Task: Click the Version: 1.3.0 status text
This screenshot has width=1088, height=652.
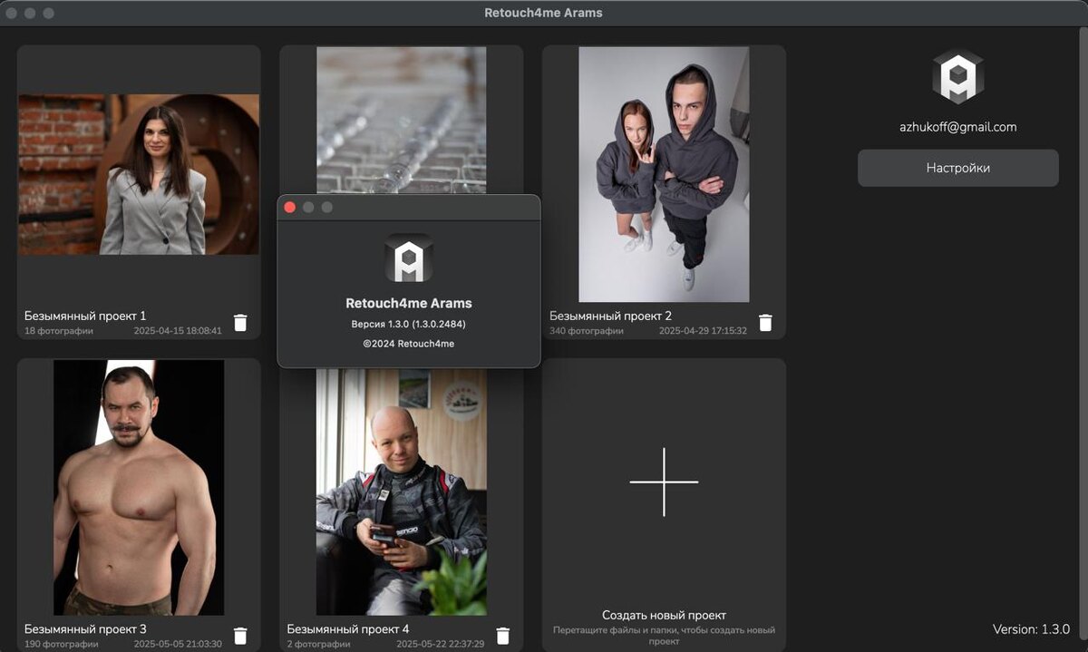Action: (x=1031, y=629)
